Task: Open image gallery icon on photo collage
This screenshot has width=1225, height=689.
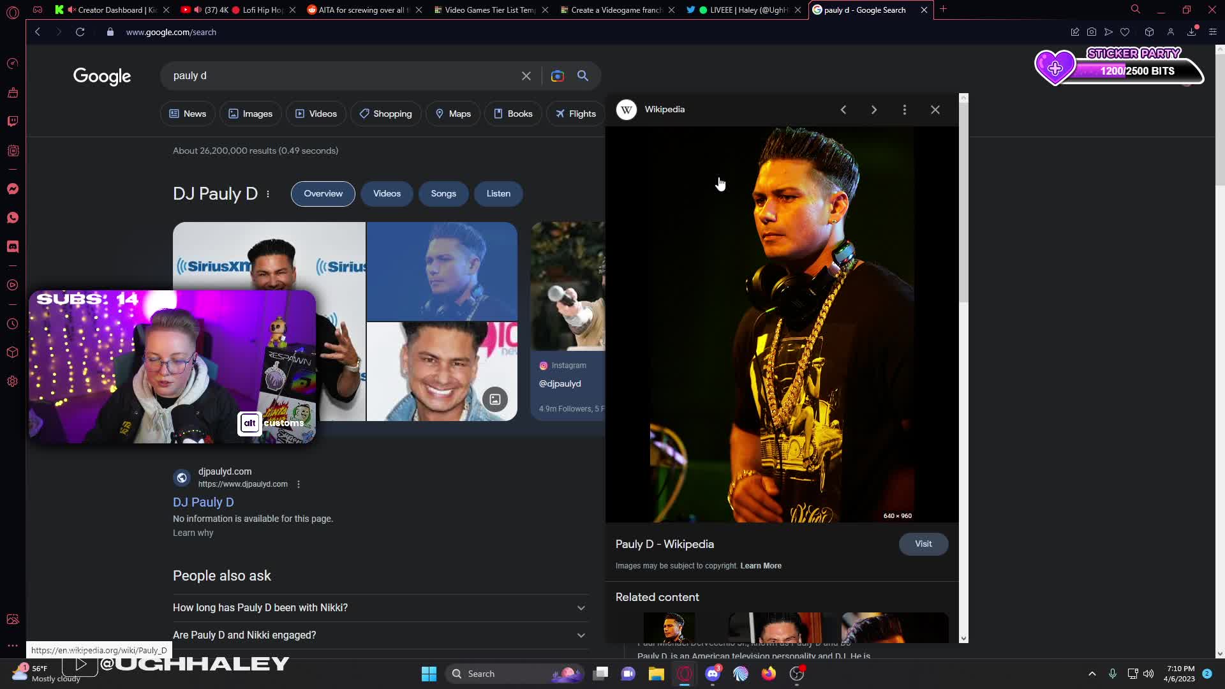Action: 495,399
